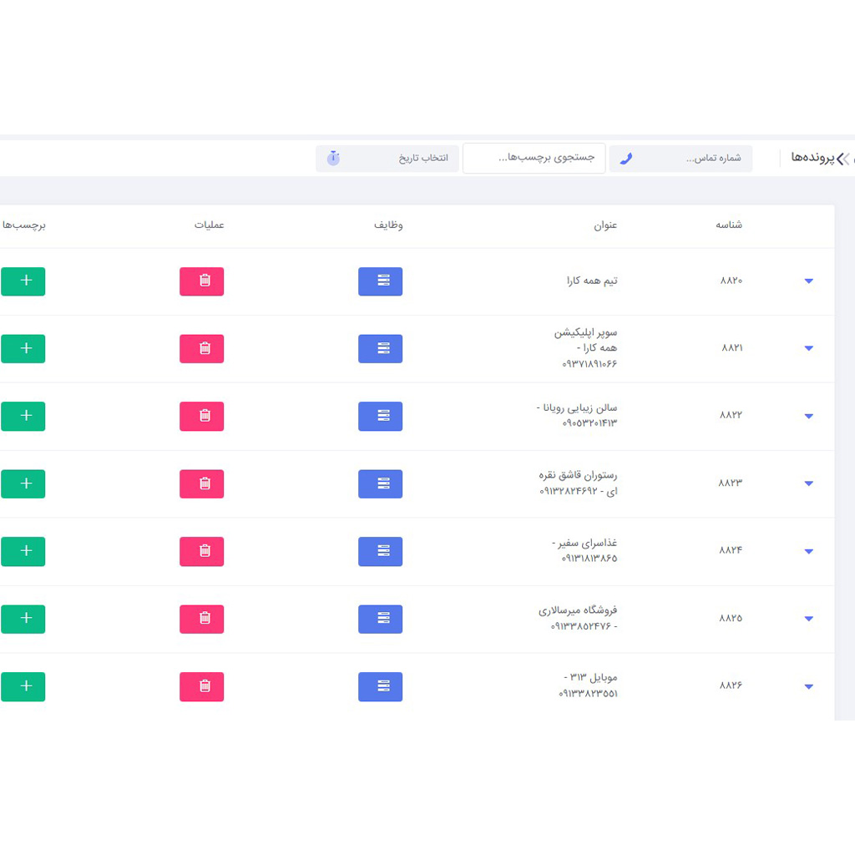This screenshot has height=855, width=855.
Task: Open tasks for غذاسرای سفیر row
Action: pyautogui.click(x=380, y=551)
